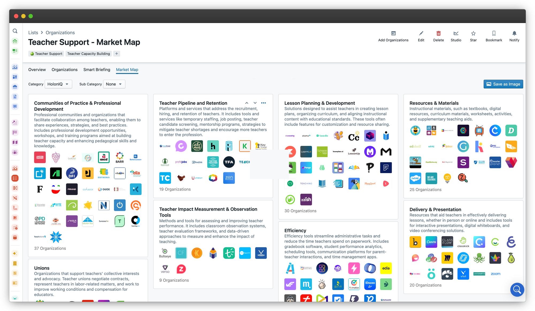Click the '20 Organizations' count text

[x=425, y=285]
